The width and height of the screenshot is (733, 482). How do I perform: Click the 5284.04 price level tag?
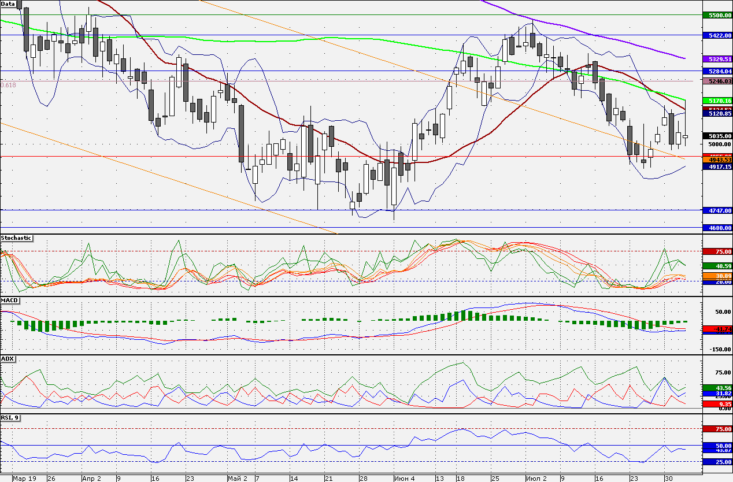717,72
